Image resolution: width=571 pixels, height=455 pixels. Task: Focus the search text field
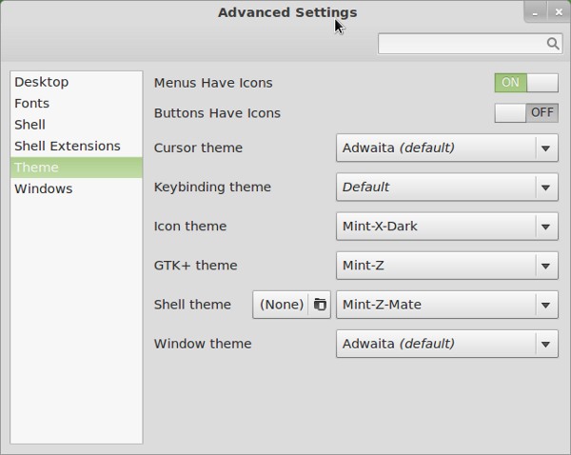462,44
